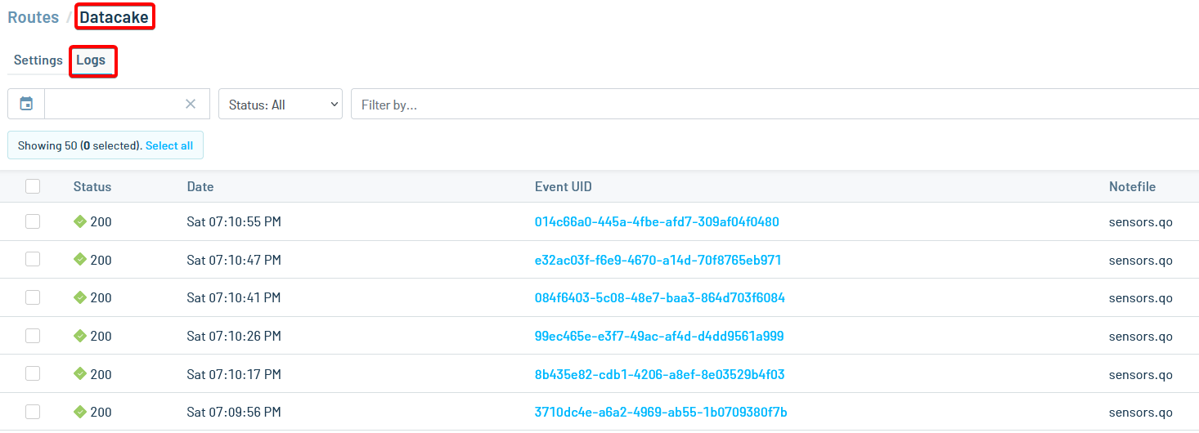Image resolution: width=1199 pixels, height=433 pixels.
Task: Click the green status icon for 07:10:47 PM
Action: tap(80, 260)
